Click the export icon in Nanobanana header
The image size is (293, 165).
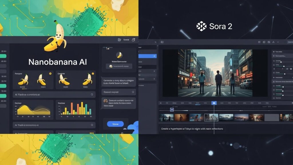click(x=120, y=40)
